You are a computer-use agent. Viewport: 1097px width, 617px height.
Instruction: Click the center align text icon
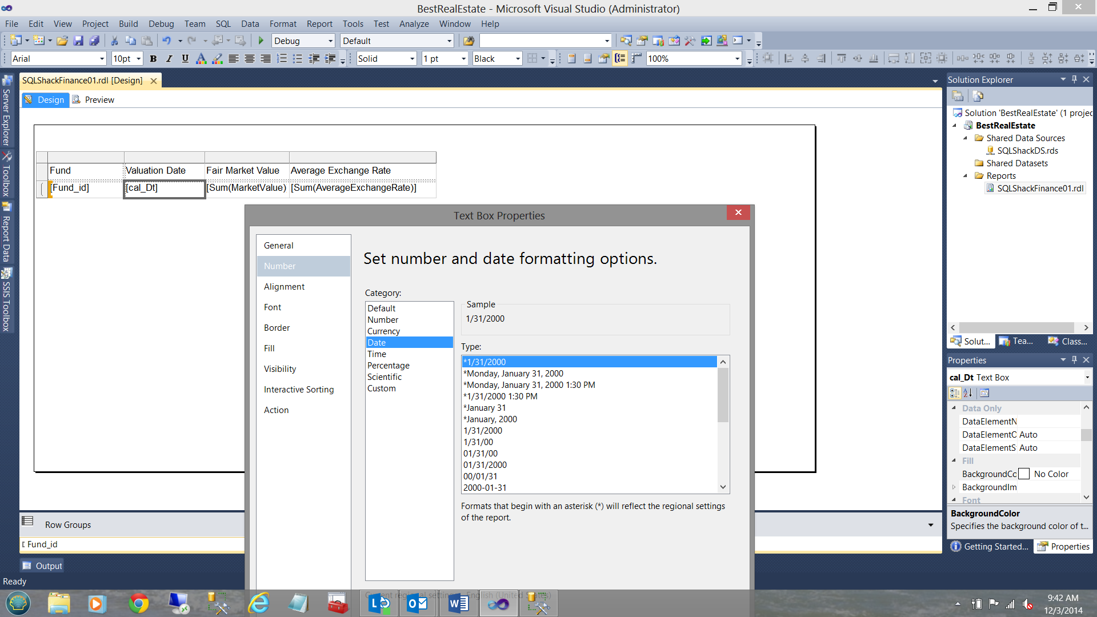click(250, 58)
